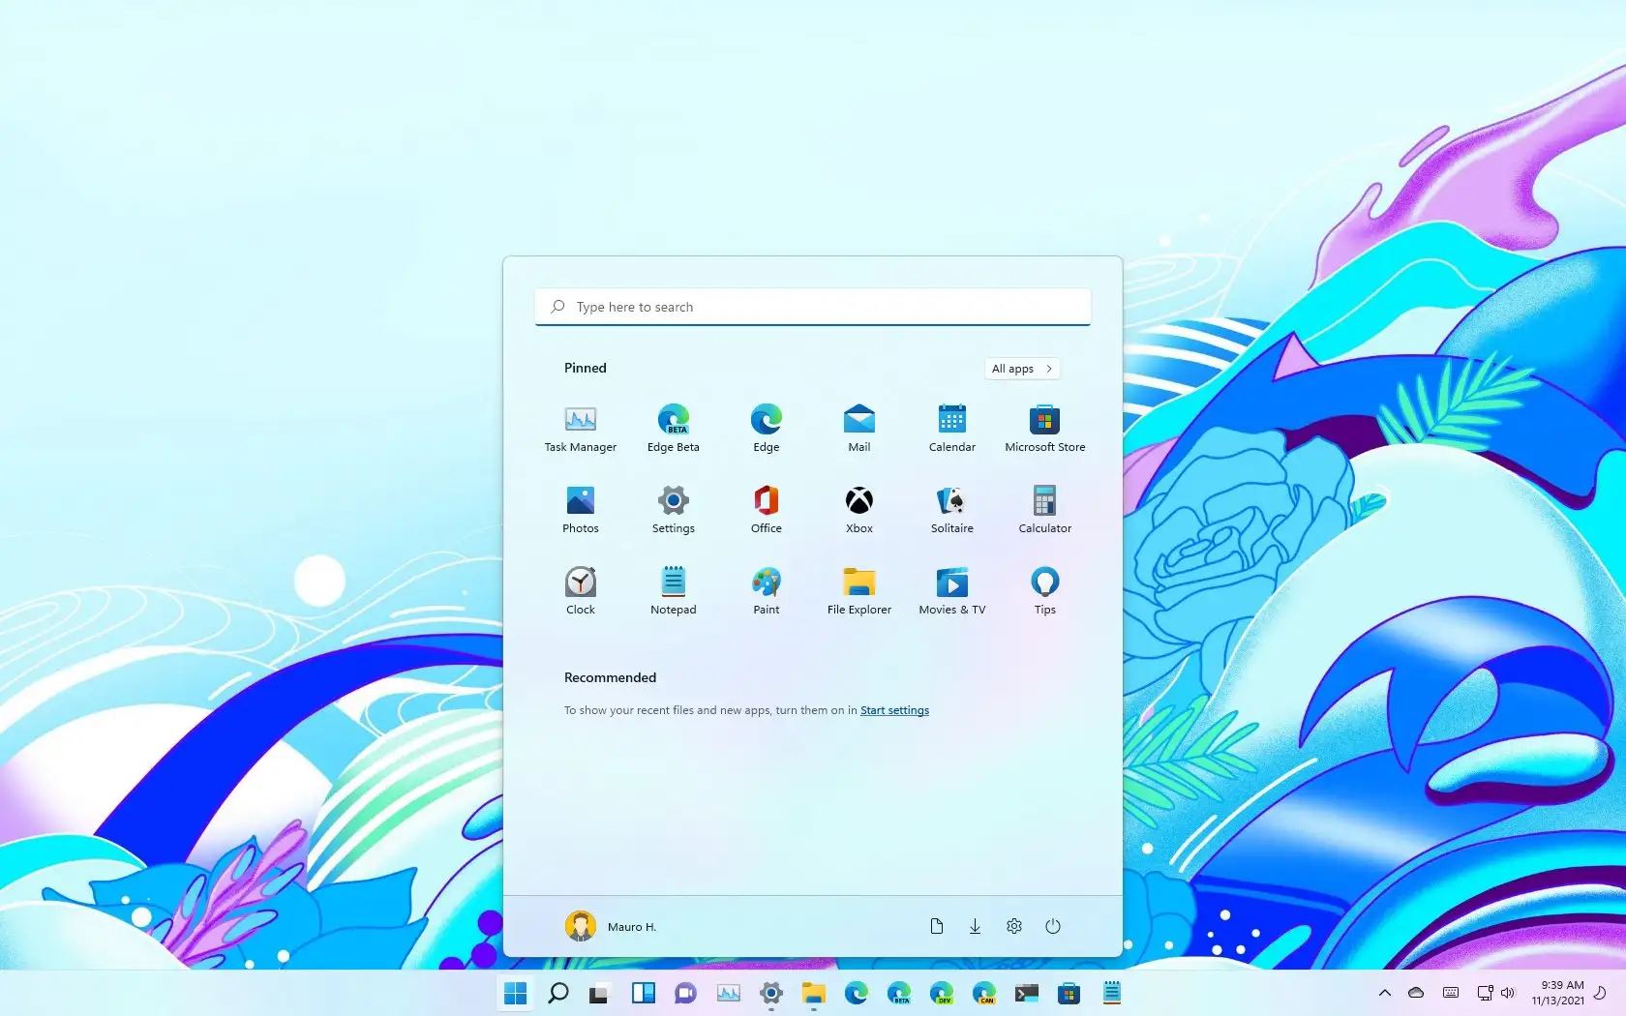Open the Calculator app

point(1044,511)
